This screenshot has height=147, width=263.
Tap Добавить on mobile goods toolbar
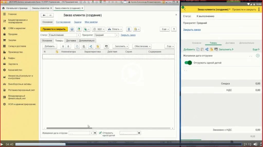point(189,49)
